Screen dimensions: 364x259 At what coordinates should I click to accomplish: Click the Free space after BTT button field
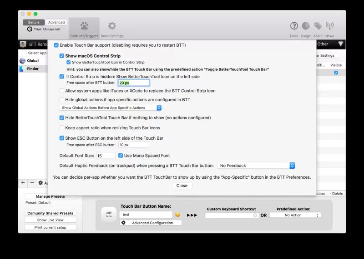(134, 83)
